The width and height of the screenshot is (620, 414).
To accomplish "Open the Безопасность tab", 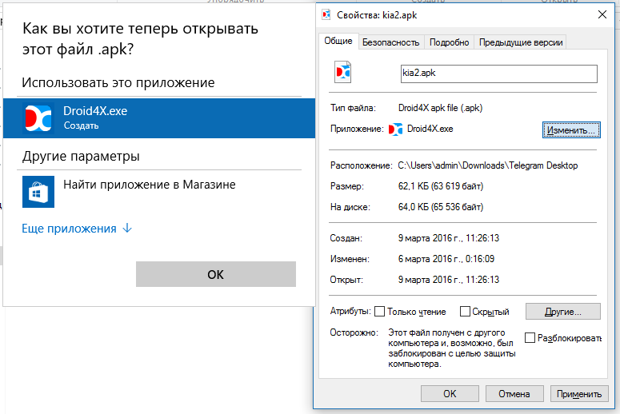I will click(x=390, y=42).
